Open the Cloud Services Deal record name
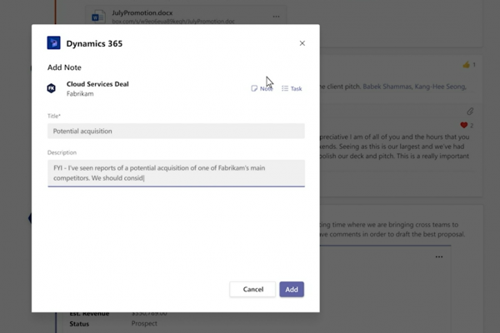Screen dimensions: 500x333 click(97, 84)
